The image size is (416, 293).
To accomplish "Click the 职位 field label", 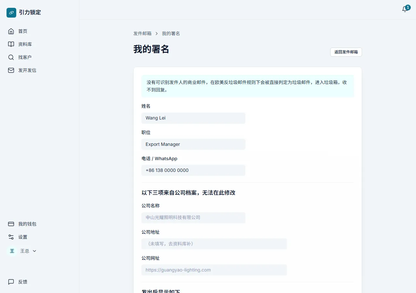I will 146,133.
